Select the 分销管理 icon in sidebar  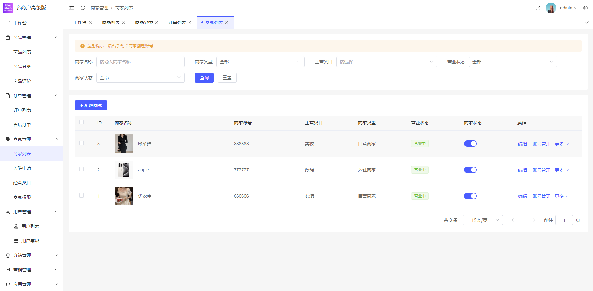tap(8, 255)
